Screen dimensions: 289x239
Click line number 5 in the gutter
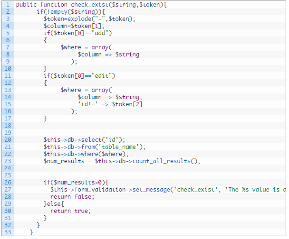(8, 33)
